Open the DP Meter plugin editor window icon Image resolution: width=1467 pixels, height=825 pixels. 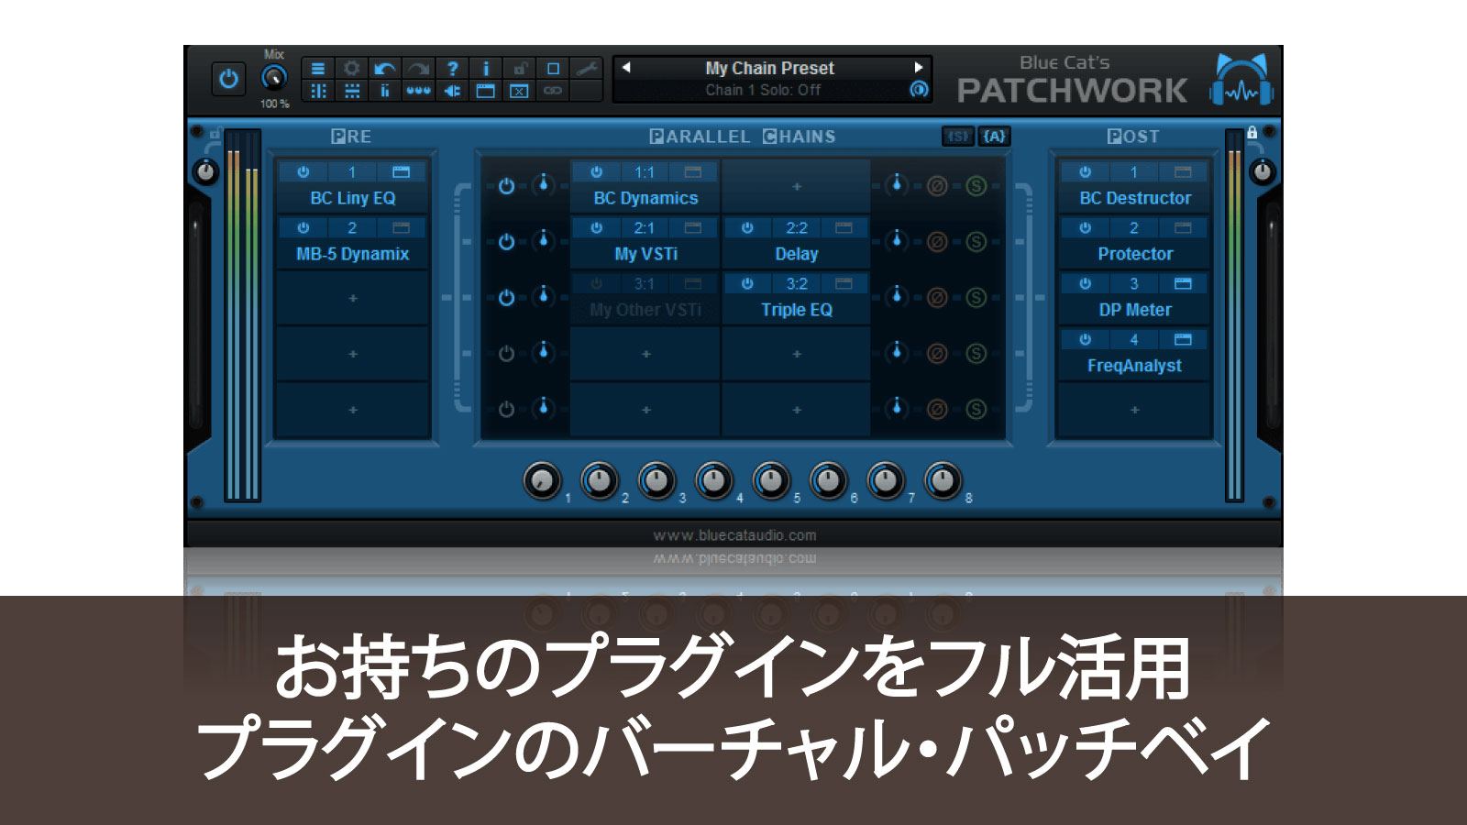tap(1183, 284)
